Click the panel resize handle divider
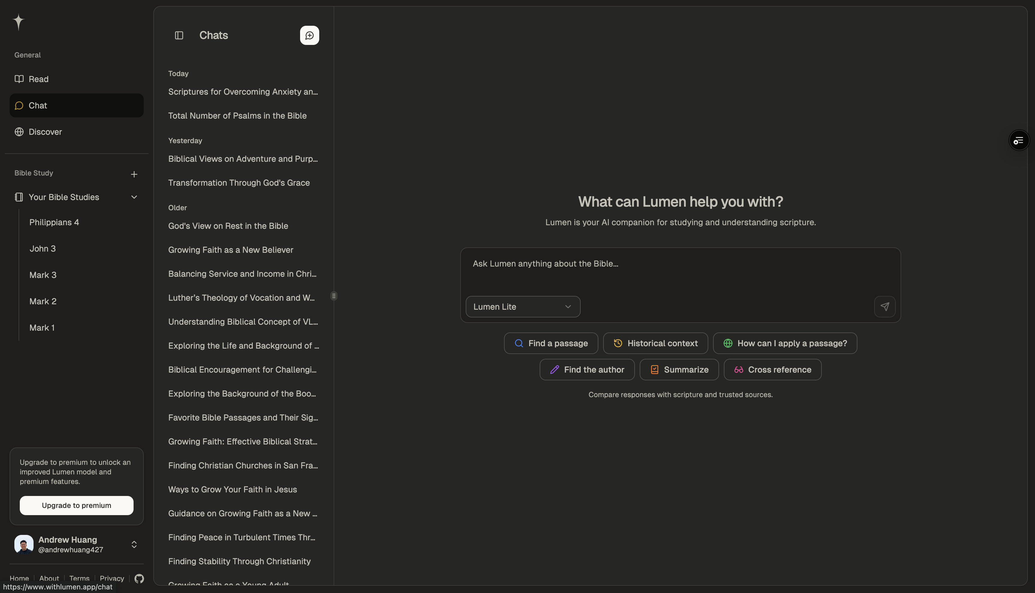 pos(334,296)
